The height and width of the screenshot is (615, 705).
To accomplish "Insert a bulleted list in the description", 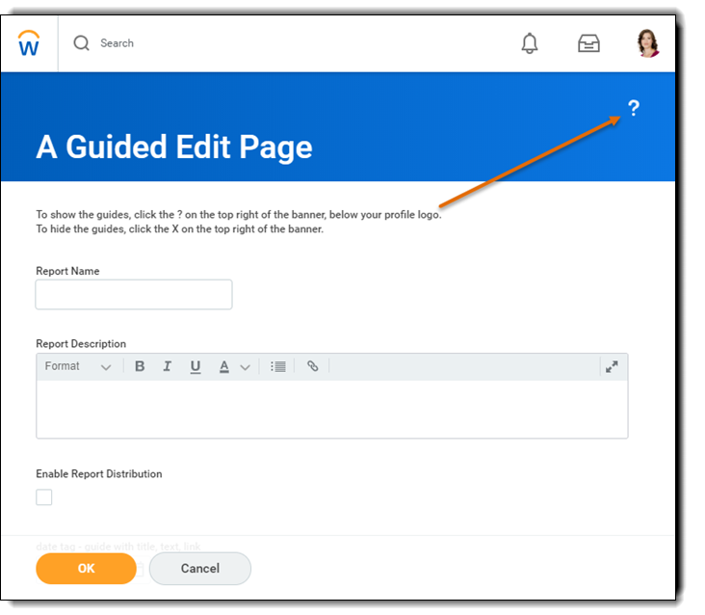I will point(278,366).
